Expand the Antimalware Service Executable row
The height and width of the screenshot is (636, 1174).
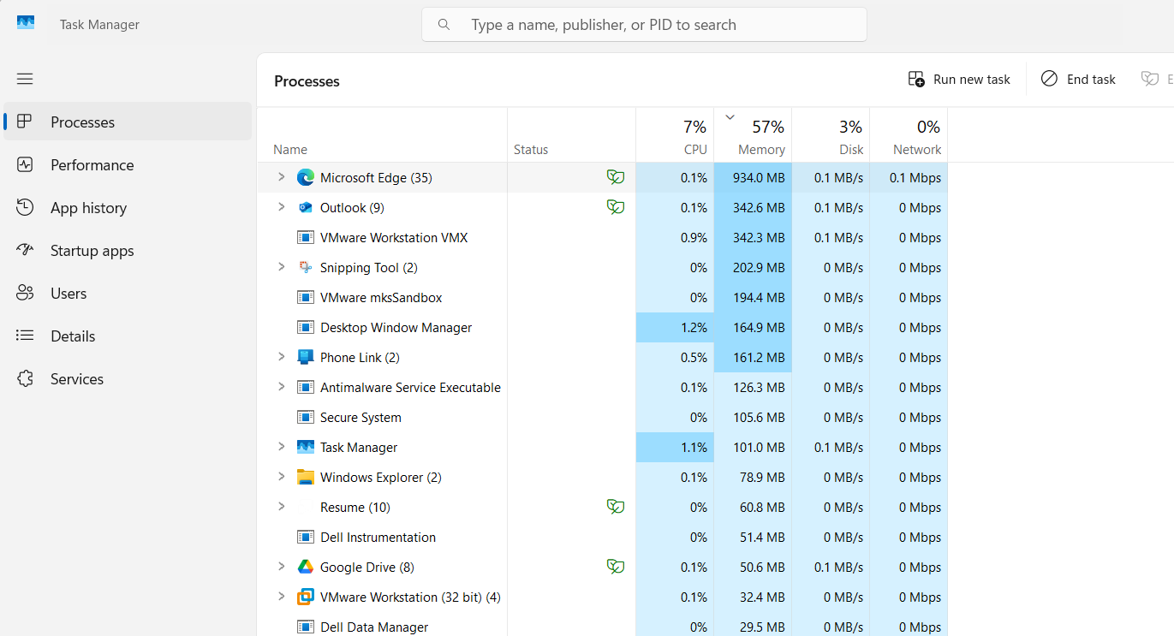[x=281, y=387]
